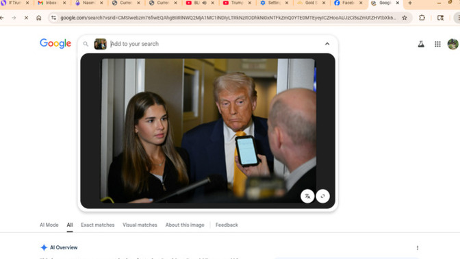The image size is (460, 259).
Task: Click the AI Overview heading
Action: coord(64,247)
